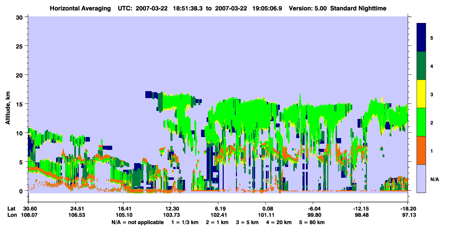
Task: Click the orange level 1 legend swatch
Action: tap(421, 150)
